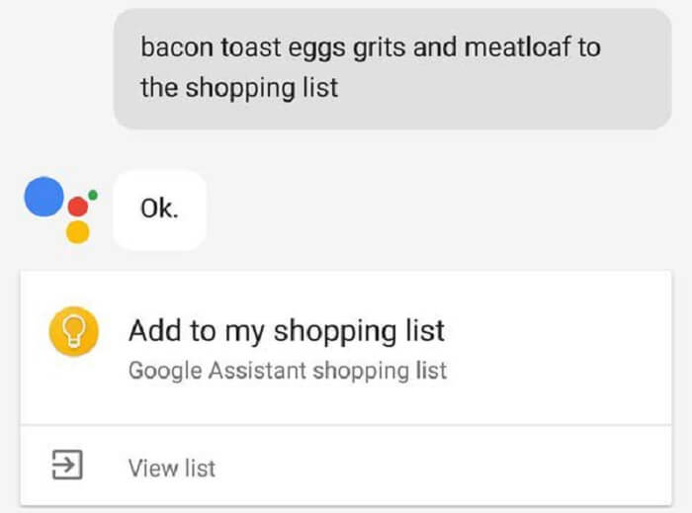
Task: Tap the word 'grits' in user message
Action: (379, 47)
